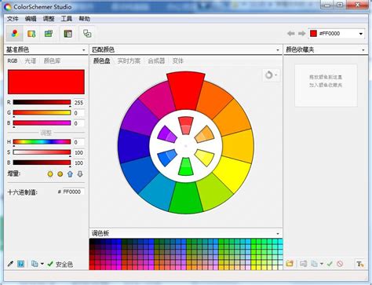The width and height of the screenshot is (372, 285).
Task: Click the green checkmark in favorites toolbar
Action: tap(330, 264)
